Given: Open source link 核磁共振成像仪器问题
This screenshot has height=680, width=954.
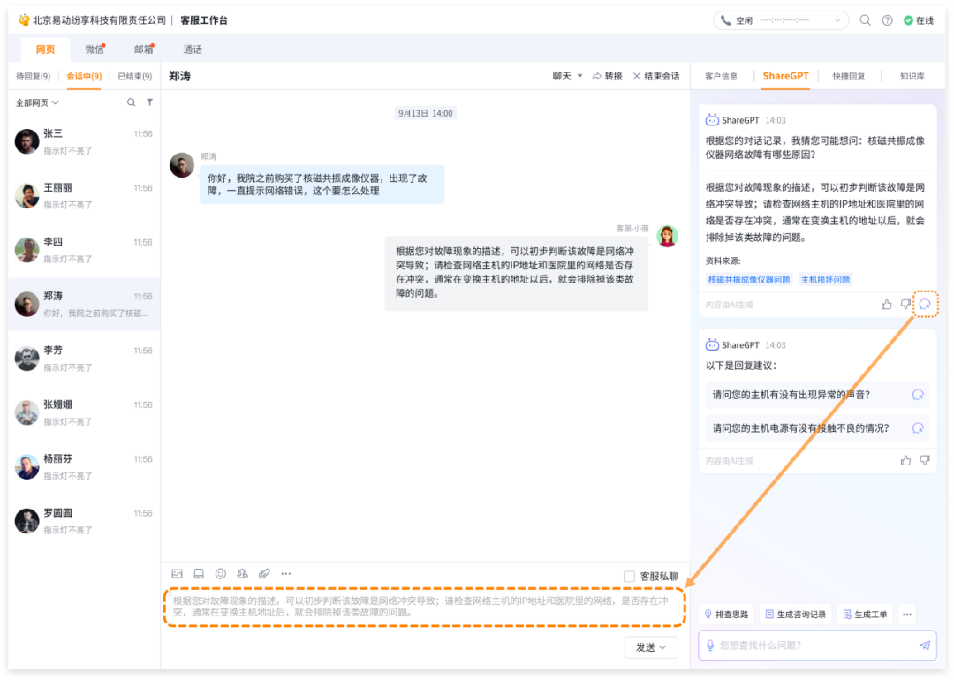Looking at the screenshot, I should 748,279.
